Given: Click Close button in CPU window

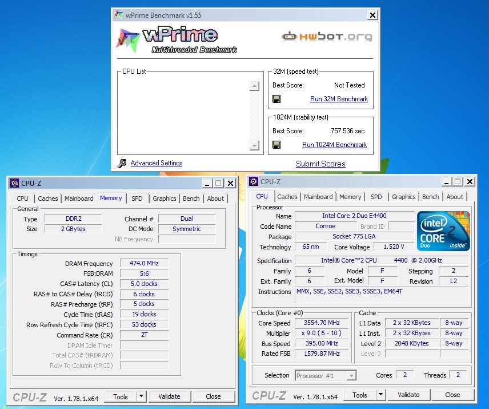Looking at the screenshot, I should click(452, 395).
